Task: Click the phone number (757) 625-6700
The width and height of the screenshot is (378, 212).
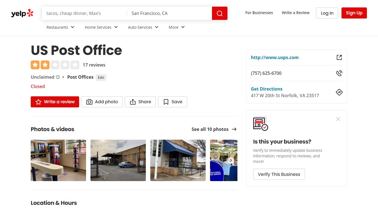Action: (x=266, y=73)
